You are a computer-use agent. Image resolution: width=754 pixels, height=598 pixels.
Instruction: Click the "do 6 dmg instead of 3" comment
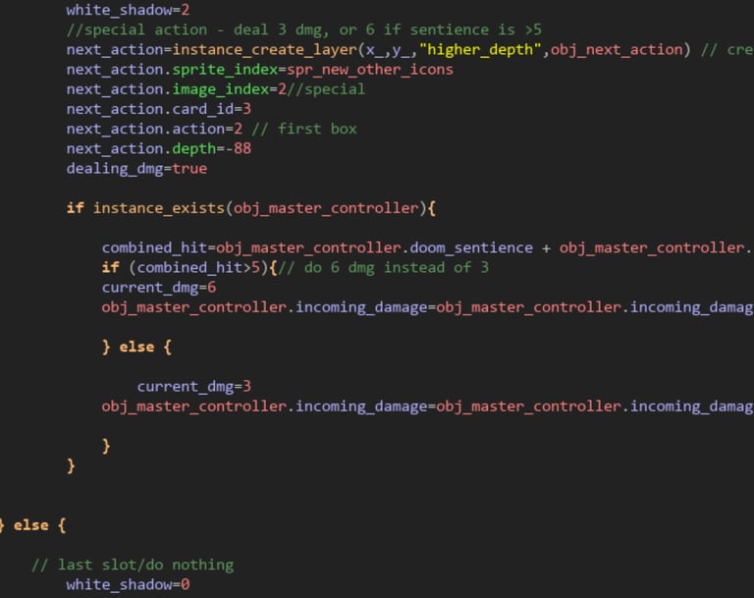(383, 267)
